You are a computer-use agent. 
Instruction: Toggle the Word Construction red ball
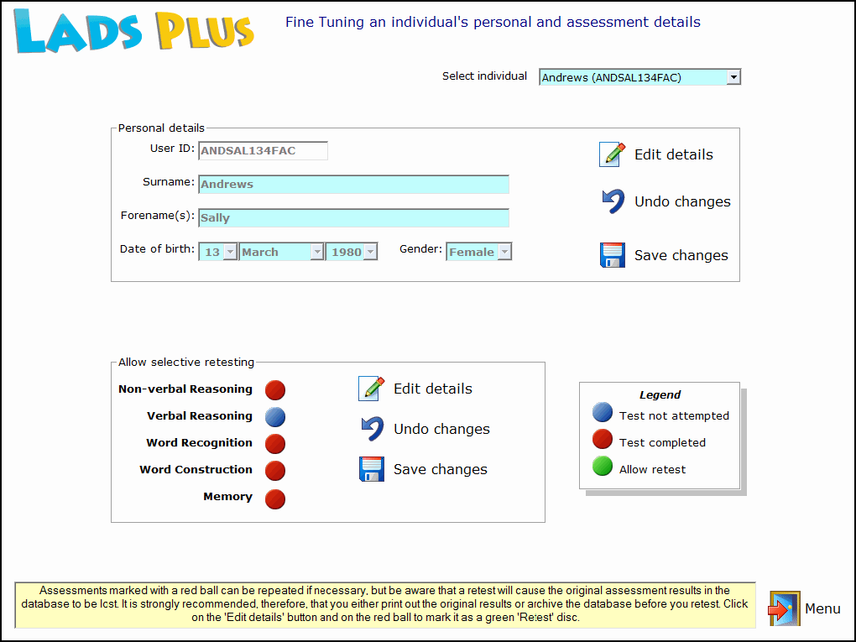point(275,470)
